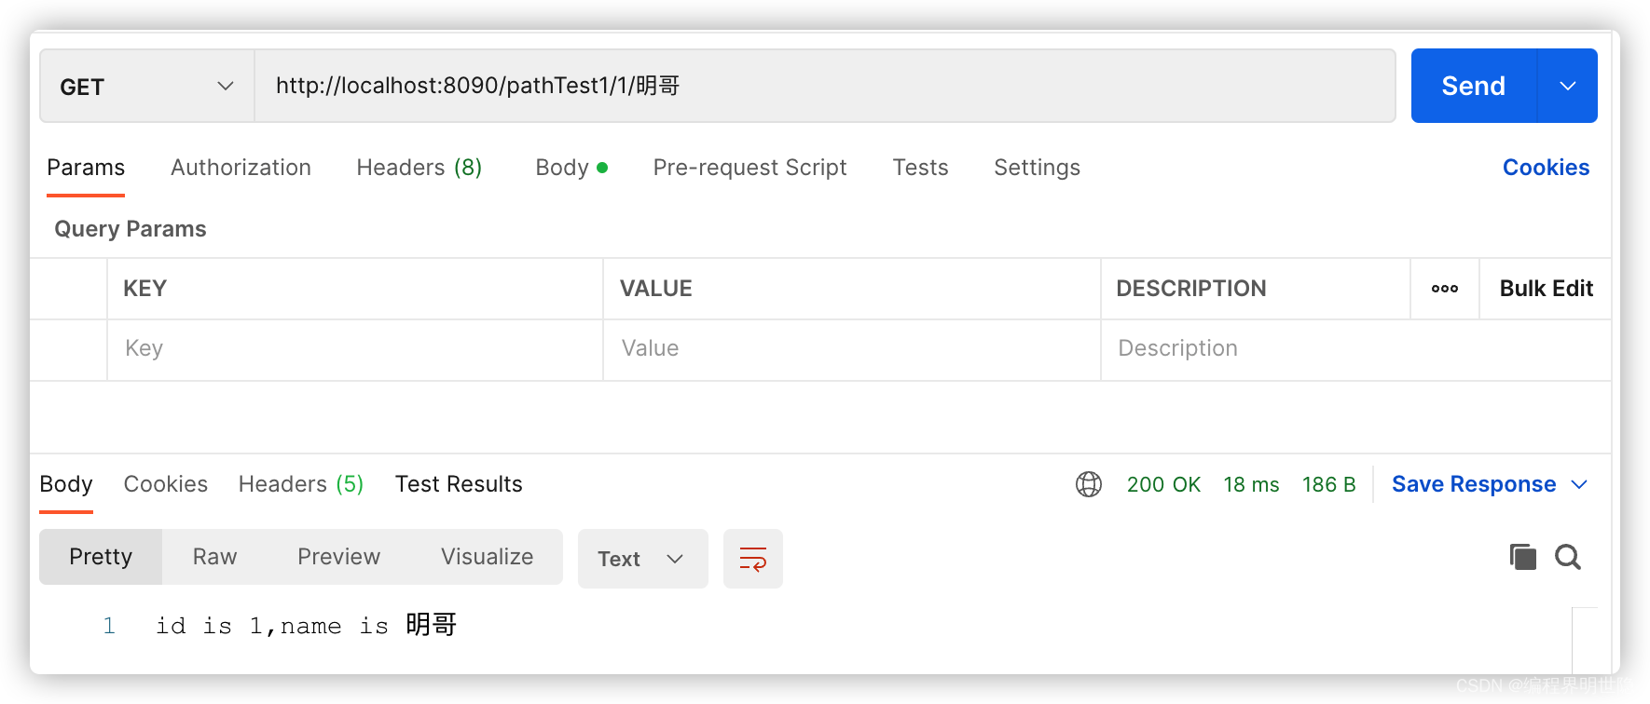Image resolution: width=1650 pixels, height=704 pixels.
Task: Click the network globe icon
Action: pos(1088,484)
